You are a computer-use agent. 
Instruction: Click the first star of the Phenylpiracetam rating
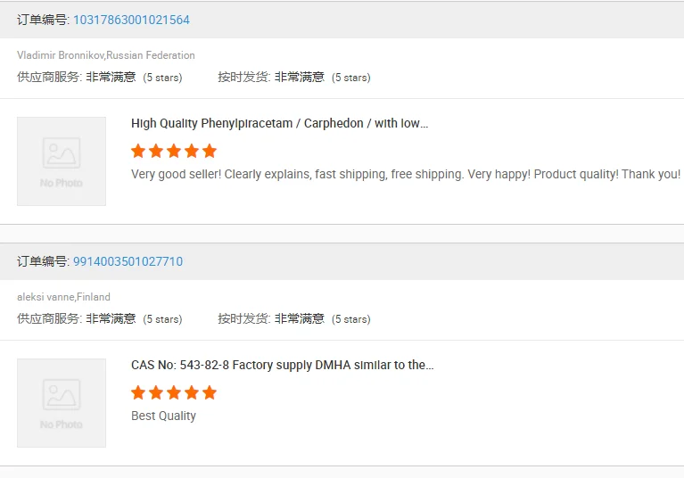(138, 151)
